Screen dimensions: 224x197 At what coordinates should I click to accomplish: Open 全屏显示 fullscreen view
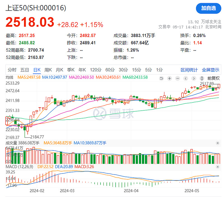(x=211, y=70)
